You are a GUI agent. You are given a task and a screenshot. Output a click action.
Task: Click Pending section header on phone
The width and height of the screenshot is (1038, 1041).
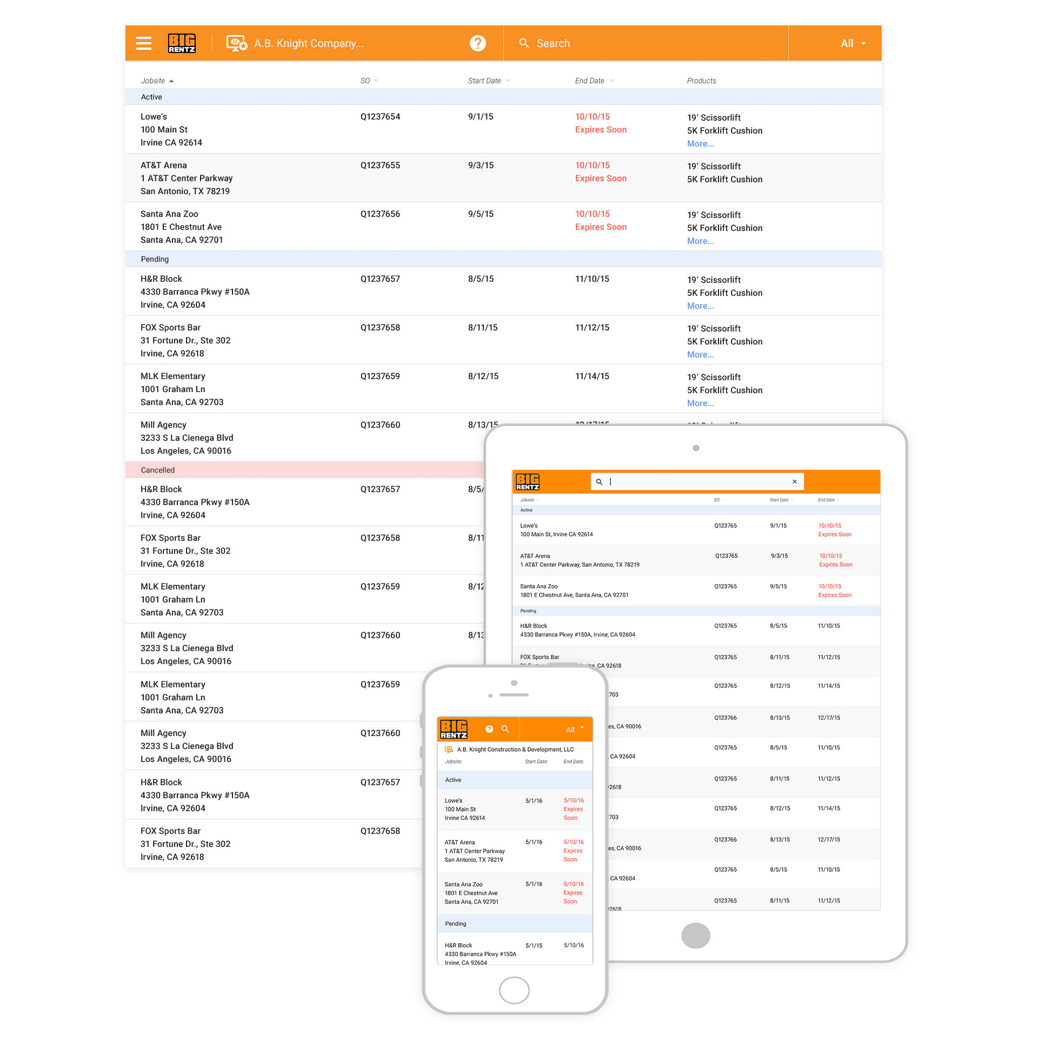point(515,924)
